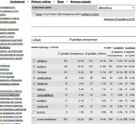Screen dimensions: 137x124
Task: Switch report view to по неделям
Action: [118, 48]
